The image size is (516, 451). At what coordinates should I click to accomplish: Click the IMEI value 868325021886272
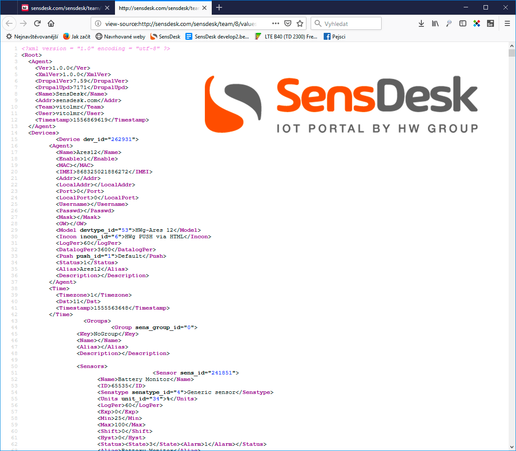(x=102, y=172)
